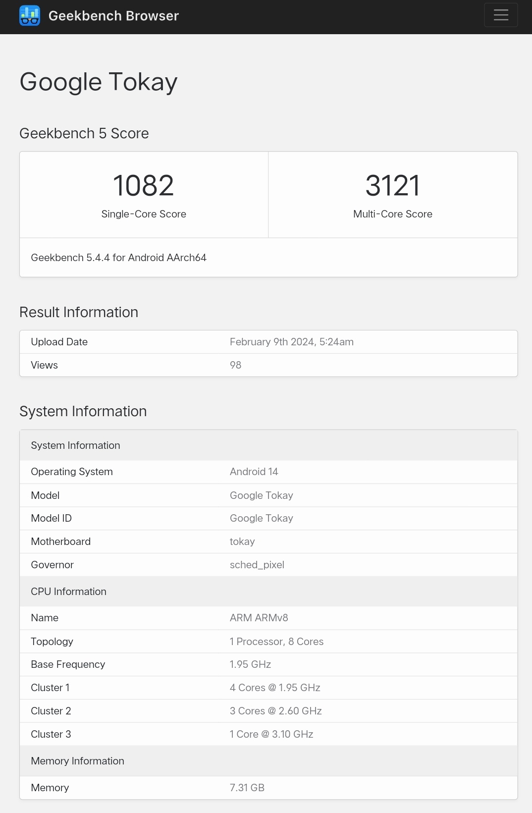532x813 pixels.
Task: Click the Topology label
Action: pos(52,642)
